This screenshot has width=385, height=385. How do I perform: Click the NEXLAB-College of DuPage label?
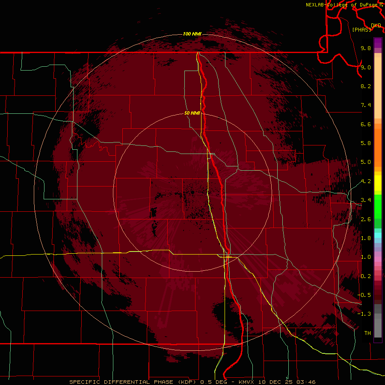pos(342,5)
